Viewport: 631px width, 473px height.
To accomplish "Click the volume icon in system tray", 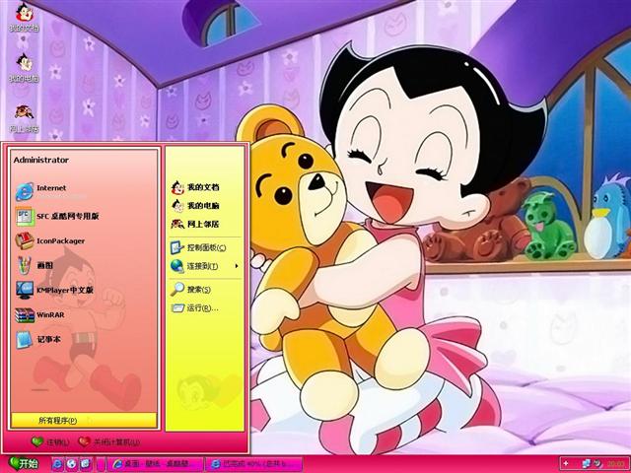I will click(597, 464).
